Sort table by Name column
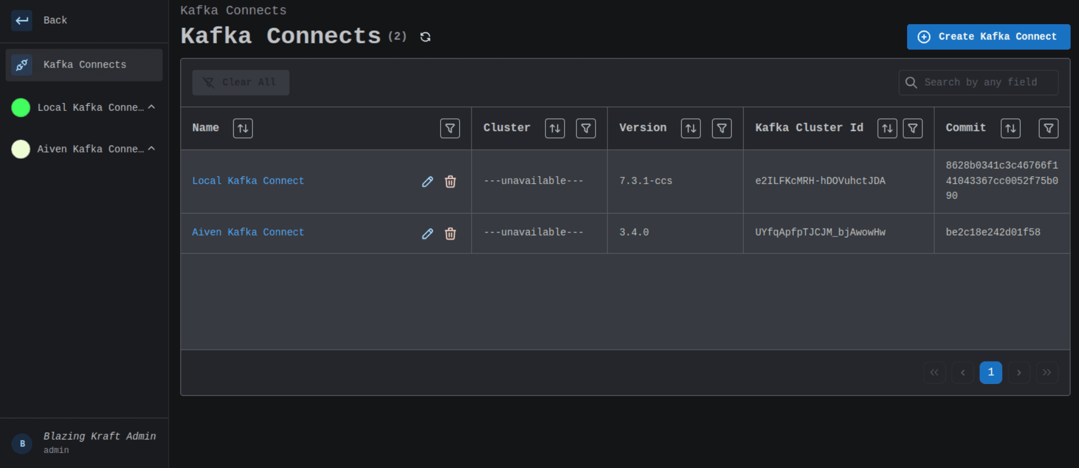Screen dimensions: 1079x468 click(243, 128)
